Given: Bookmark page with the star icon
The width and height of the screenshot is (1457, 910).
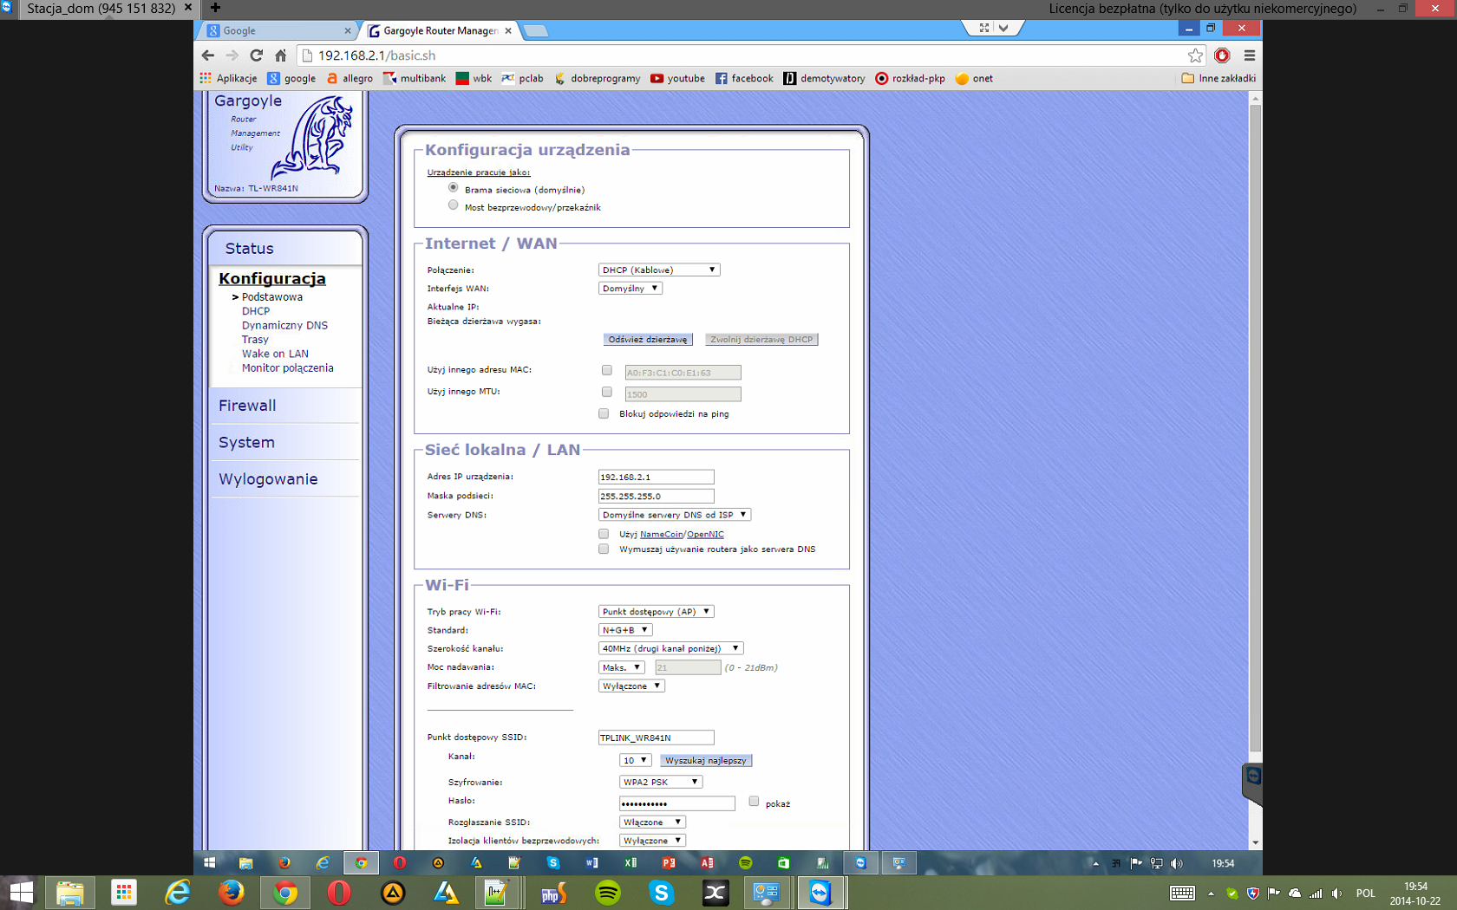Looking at the screenshot, I should pos(1195,55).
